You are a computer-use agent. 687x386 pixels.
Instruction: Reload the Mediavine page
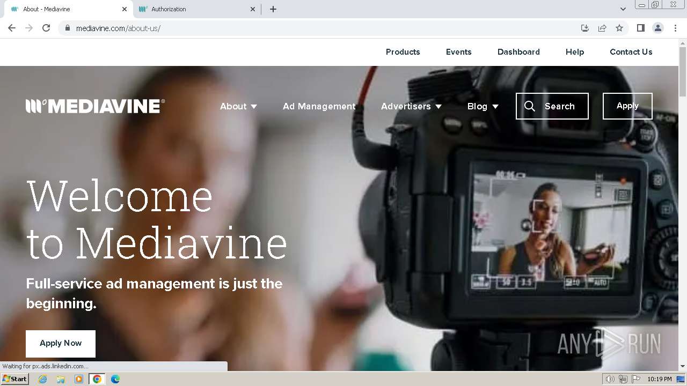tap(46, 28)
